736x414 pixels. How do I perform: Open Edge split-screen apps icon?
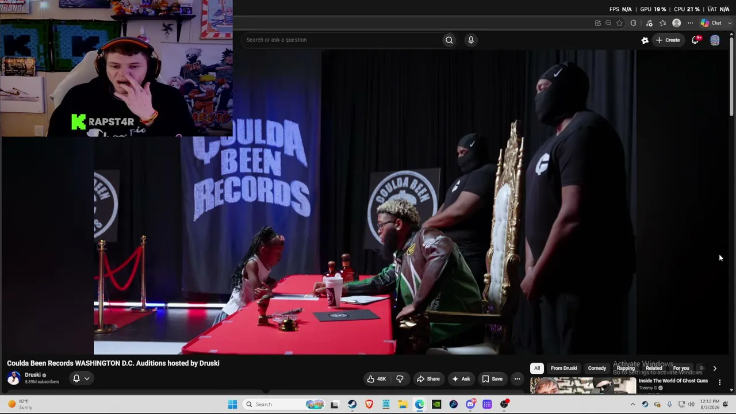pos(598,23)
